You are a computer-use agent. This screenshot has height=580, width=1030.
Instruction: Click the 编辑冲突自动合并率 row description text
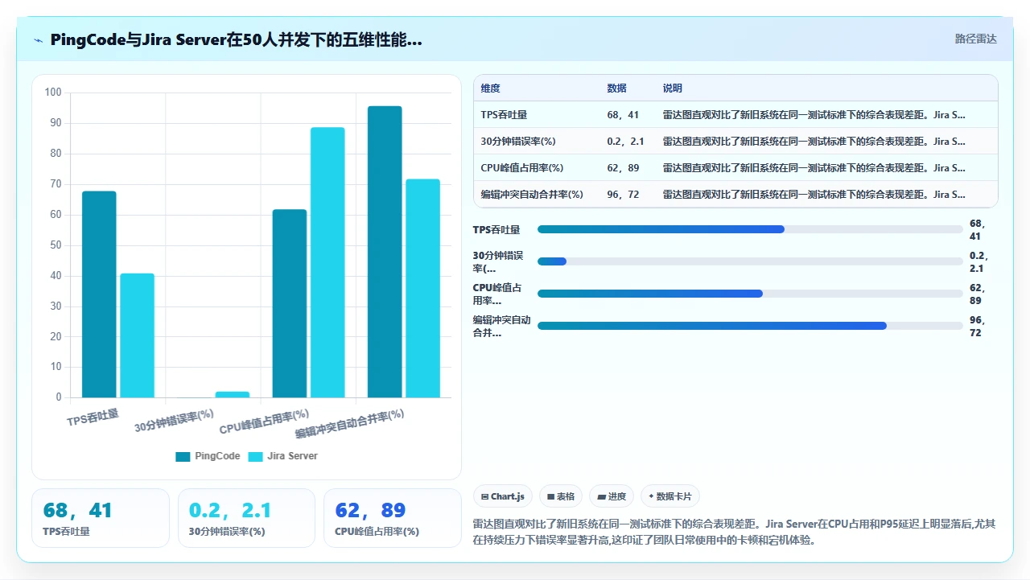click(814, 195)
